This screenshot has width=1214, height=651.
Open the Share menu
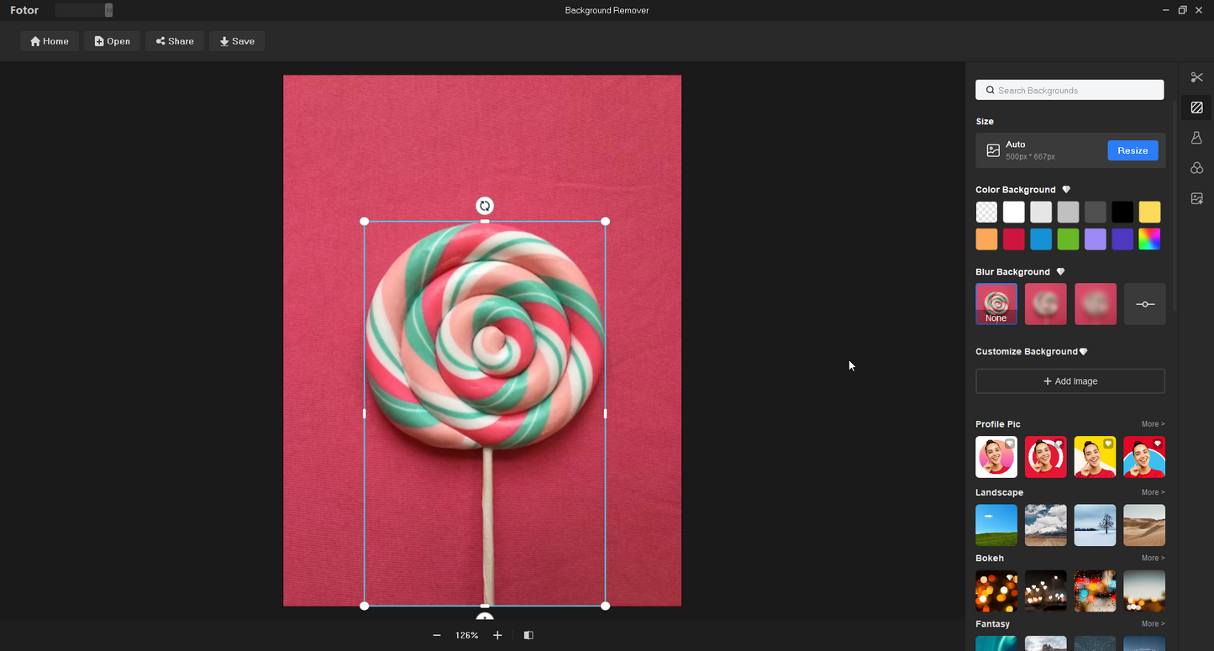[175, 41]
